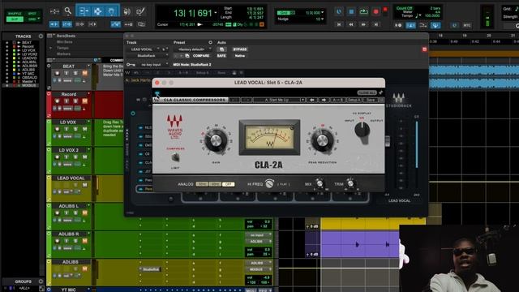Click SAFE automation button

221,56
